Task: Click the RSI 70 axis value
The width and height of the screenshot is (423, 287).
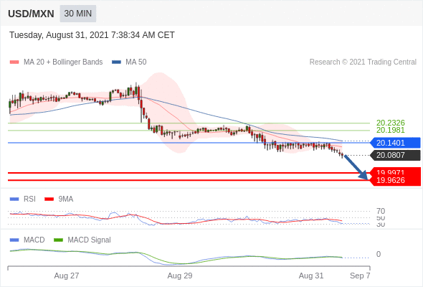Action: pos(381,211)
